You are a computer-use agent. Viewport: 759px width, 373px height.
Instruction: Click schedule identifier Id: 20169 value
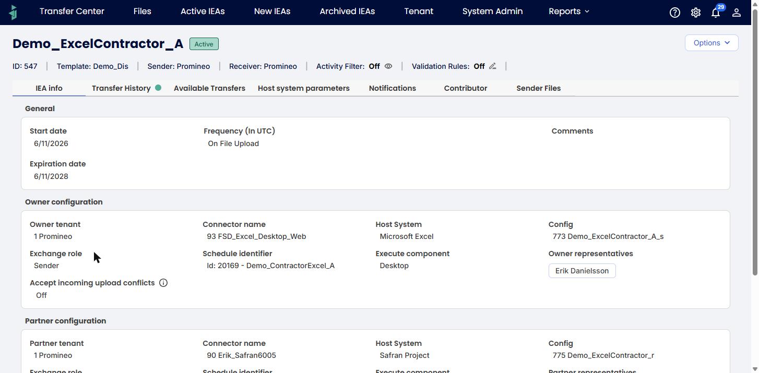(x=270, y=266)
